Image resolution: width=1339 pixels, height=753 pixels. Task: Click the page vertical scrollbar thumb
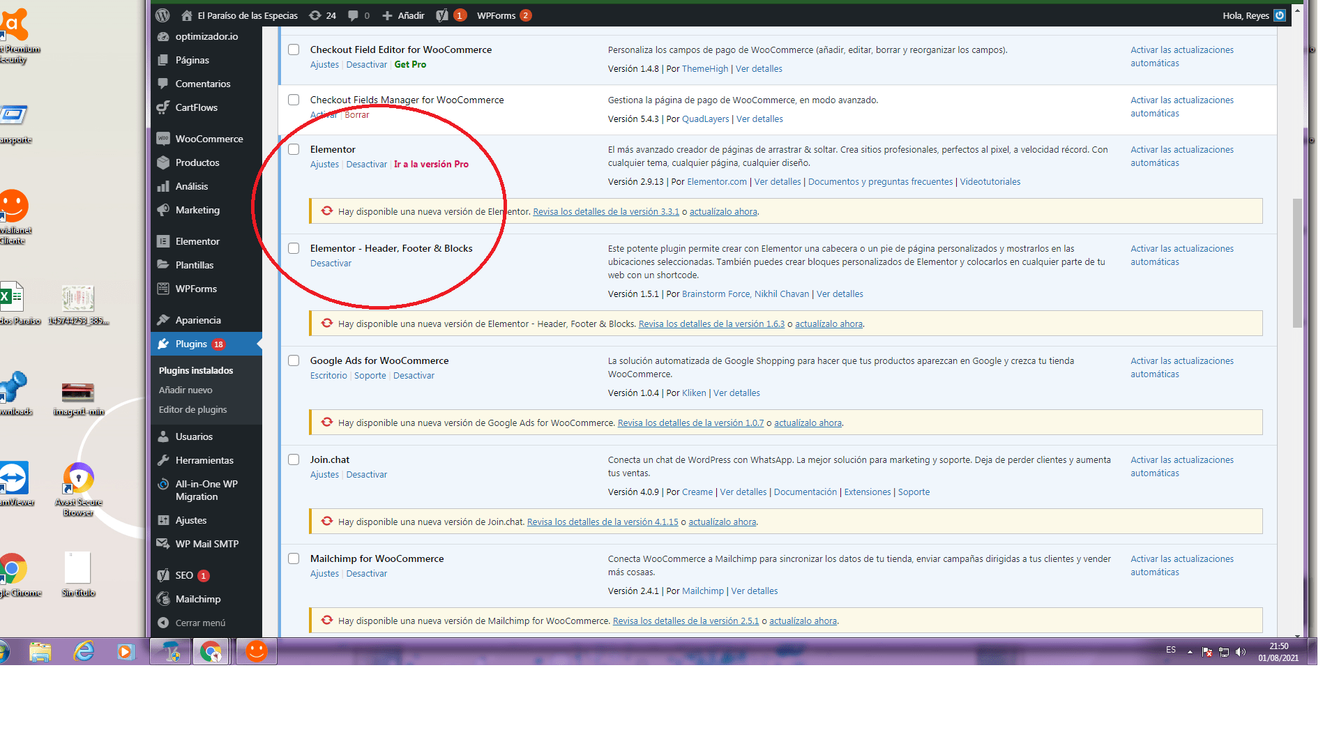1297,263
